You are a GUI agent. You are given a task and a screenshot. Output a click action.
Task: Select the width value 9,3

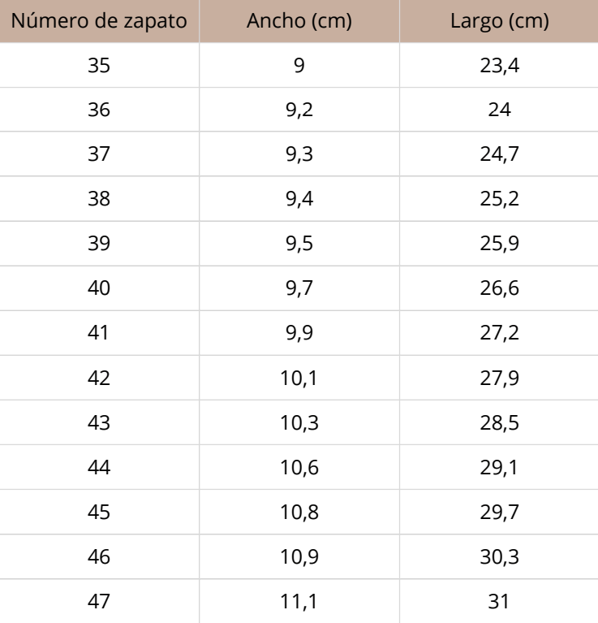pyautogui.click(x=299, y=154)
